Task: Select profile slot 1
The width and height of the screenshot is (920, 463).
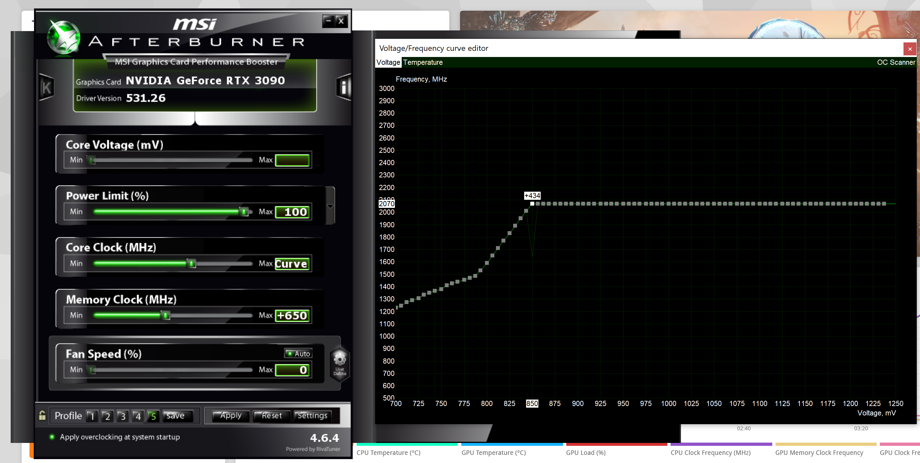Action: click(x=92, y=416)
